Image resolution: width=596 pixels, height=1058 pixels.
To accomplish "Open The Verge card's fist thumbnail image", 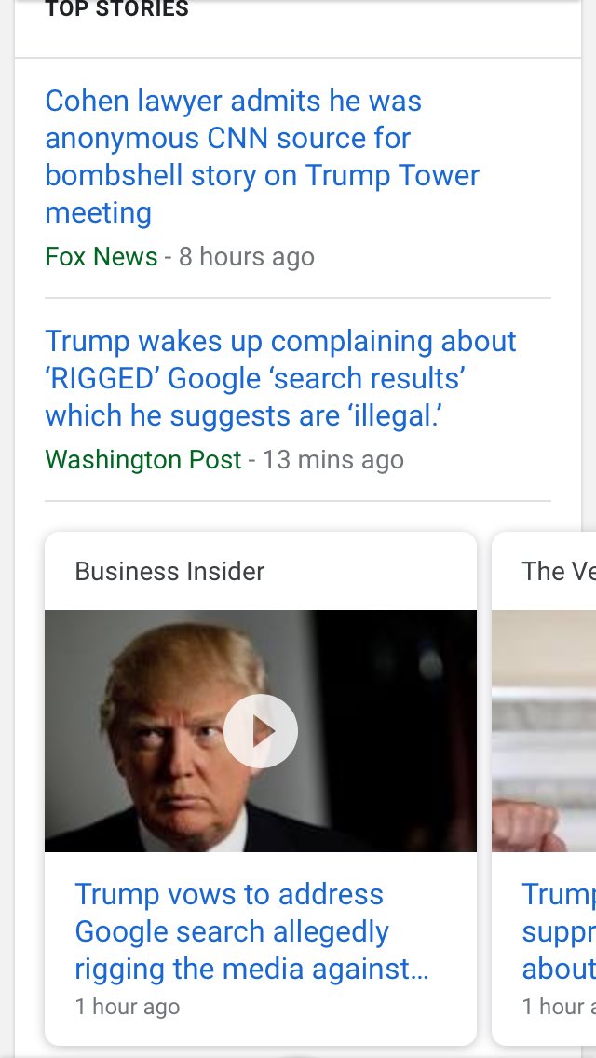I will (544, 731).
